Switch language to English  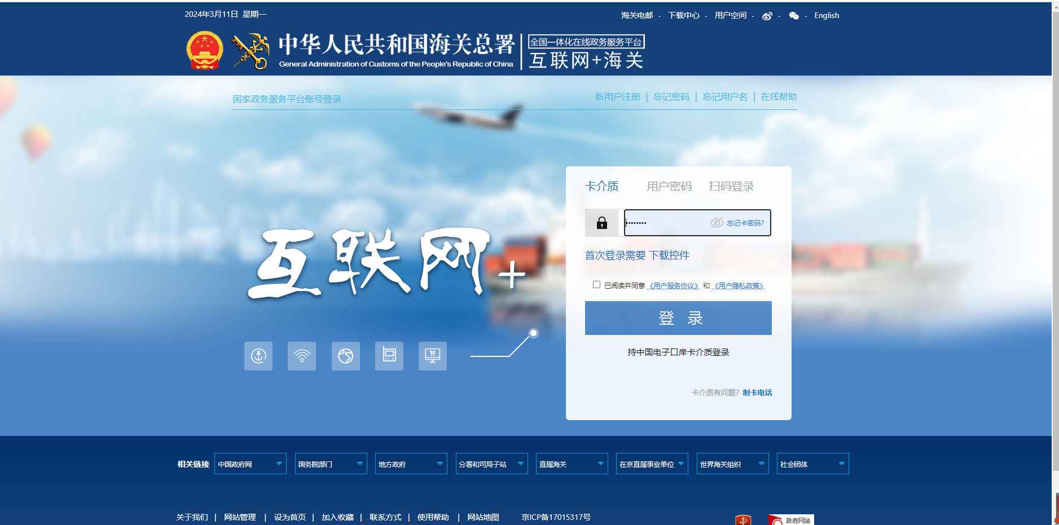pyautogui.click(x=827, y=16)
